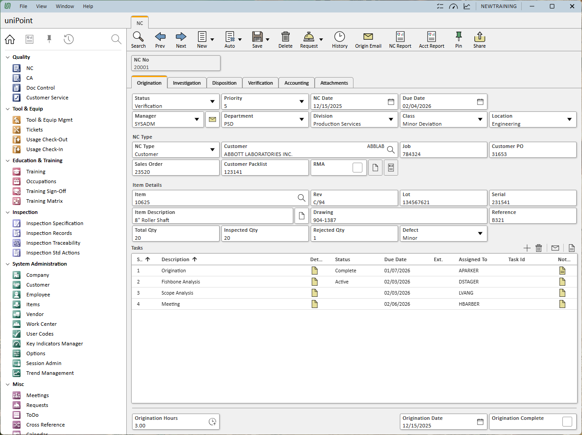Open note icon for Fishbone Analysis row
Viewport: 582px width, 435px height.
click(562, 282)
